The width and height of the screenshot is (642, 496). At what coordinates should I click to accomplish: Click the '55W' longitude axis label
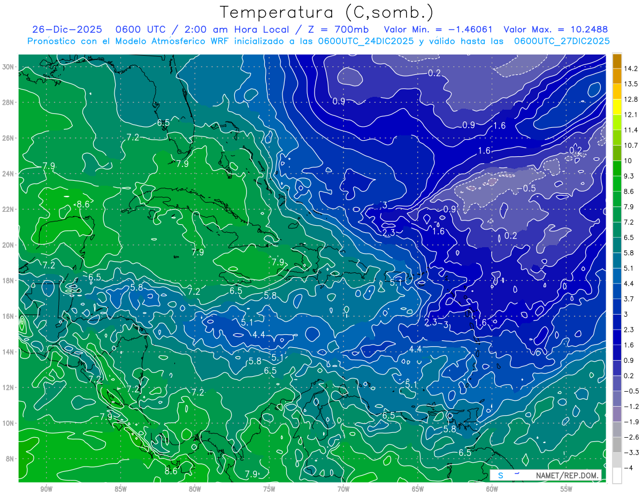pyautogui.click(x=567, y=489)
